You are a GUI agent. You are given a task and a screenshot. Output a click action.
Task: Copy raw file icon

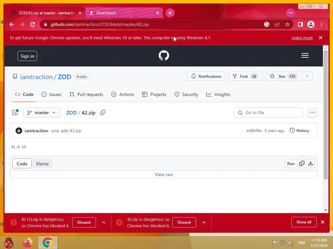tap(302, 163)
